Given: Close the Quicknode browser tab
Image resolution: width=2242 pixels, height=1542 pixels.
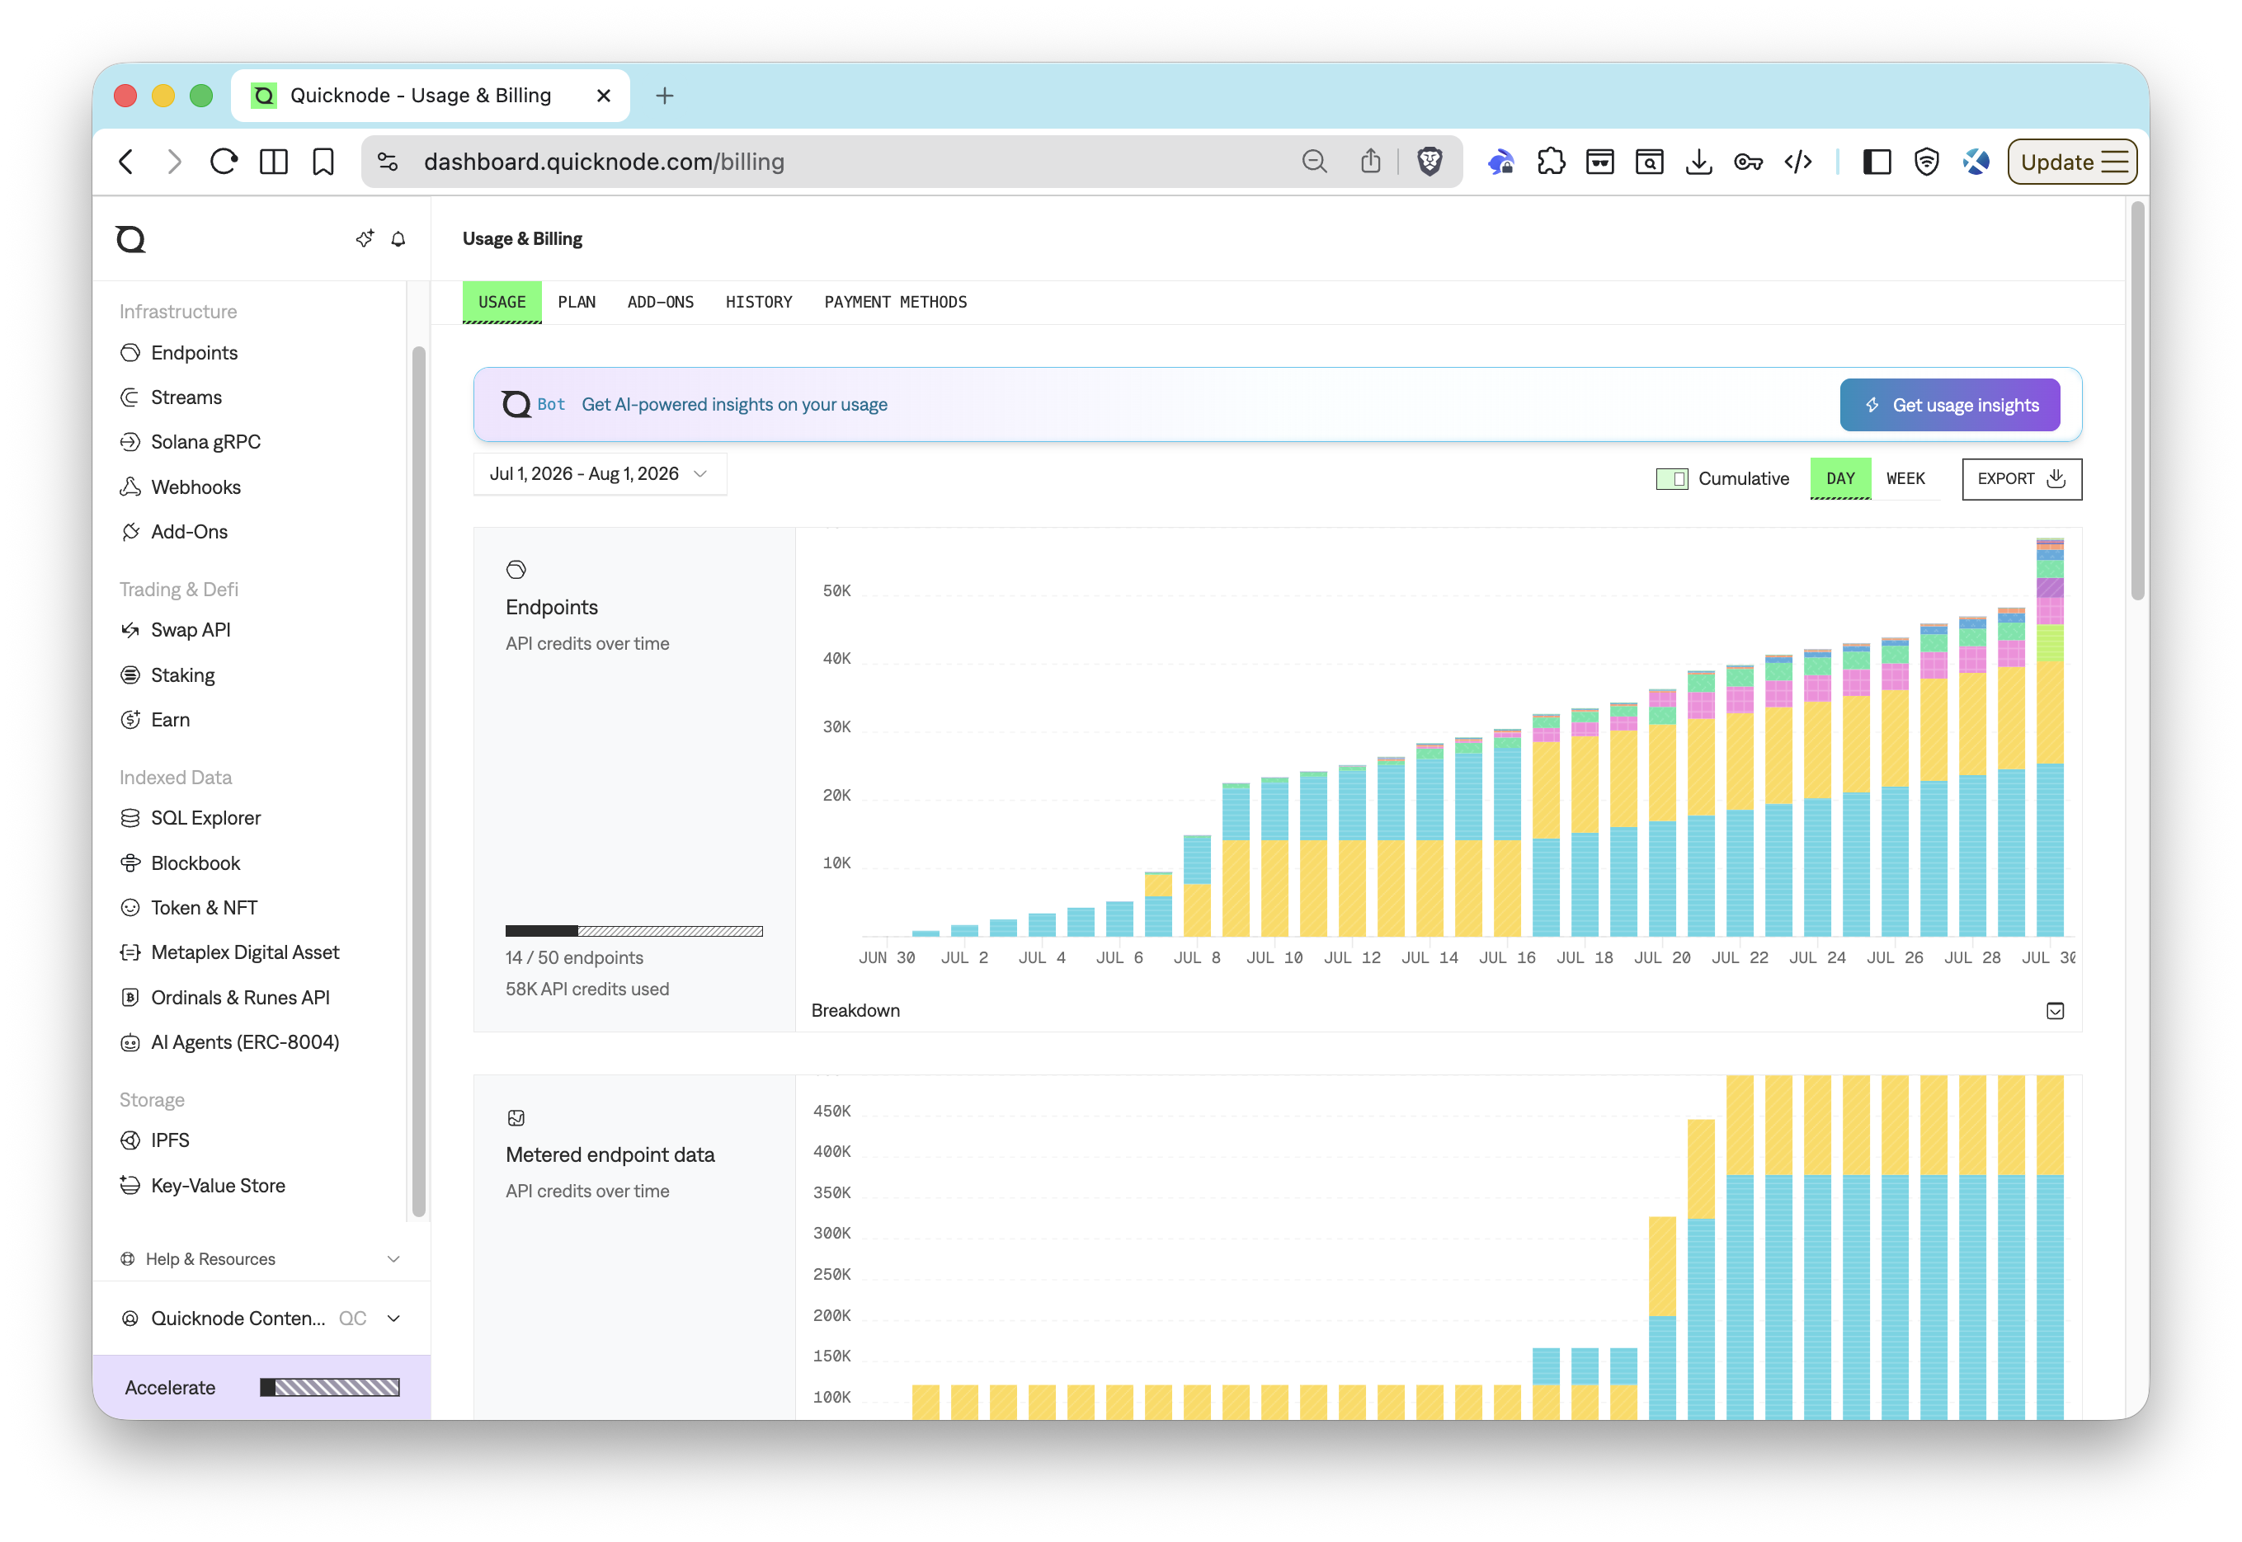Looking at the screenshot, I should pyautogui.click(x=603, y=96).
